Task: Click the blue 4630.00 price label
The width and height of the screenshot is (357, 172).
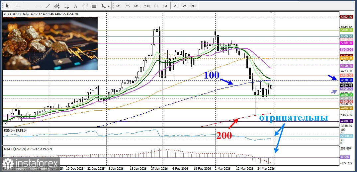Action: tap(346, 80)
